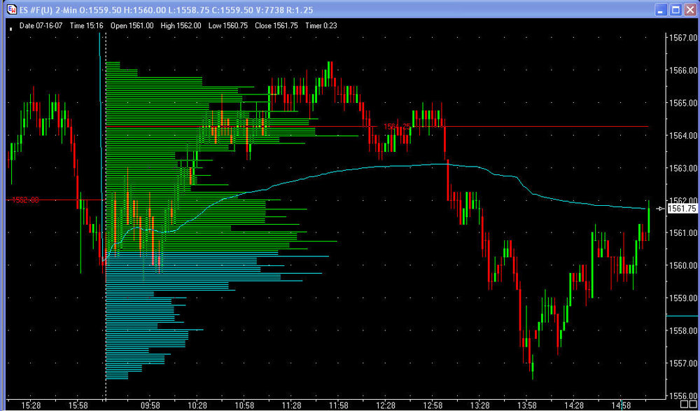Click the 10:28 time axis label
The height and width of the screenshot is (411, 700).
click(197, 405)
